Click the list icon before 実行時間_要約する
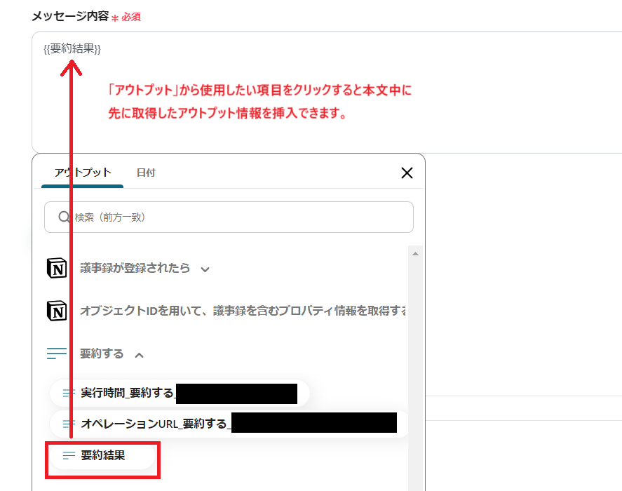Image resolution: width=622 pixels, height=491 pixels. pyautogui.click(x=67, y=393)
